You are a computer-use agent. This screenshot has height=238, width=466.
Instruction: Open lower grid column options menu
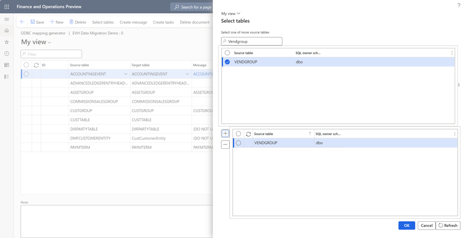tap(455, 134)
